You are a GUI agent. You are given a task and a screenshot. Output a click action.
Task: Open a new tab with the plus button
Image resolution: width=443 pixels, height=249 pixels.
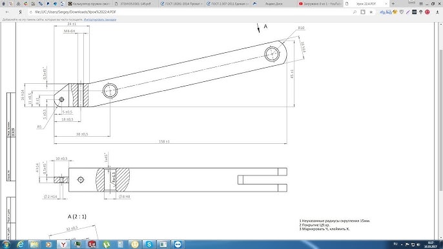393,4
